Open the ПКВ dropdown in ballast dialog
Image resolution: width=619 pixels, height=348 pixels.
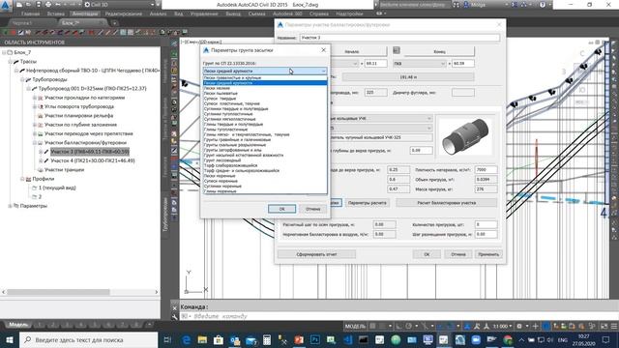pyautogui.click(x=420, y=64)
